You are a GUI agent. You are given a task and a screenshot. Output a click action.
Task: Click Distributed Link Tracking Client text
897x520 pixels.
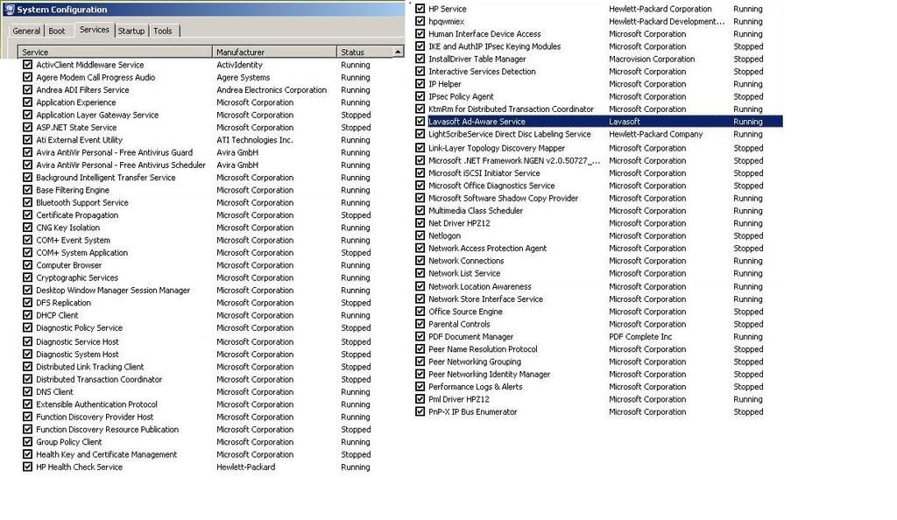click(x=90, y=367)
